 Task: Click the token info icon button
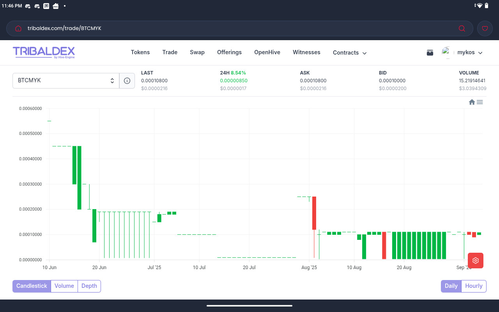[x=127, y=81]
